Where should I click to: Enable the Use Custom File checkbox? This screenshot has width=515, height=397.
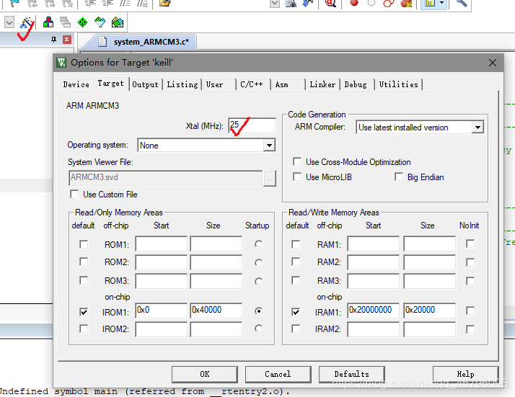(x=74, y=194)
